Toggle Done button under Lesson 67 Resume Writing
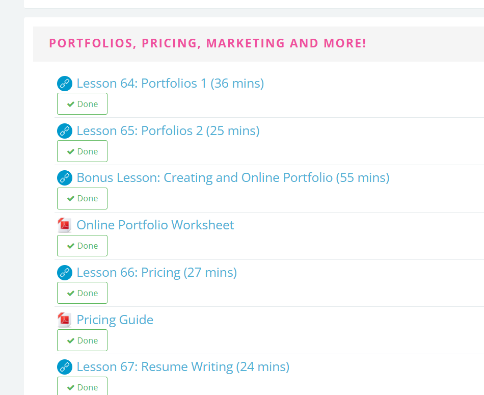Viewport: 484px width, 395px height. (82, 386)
